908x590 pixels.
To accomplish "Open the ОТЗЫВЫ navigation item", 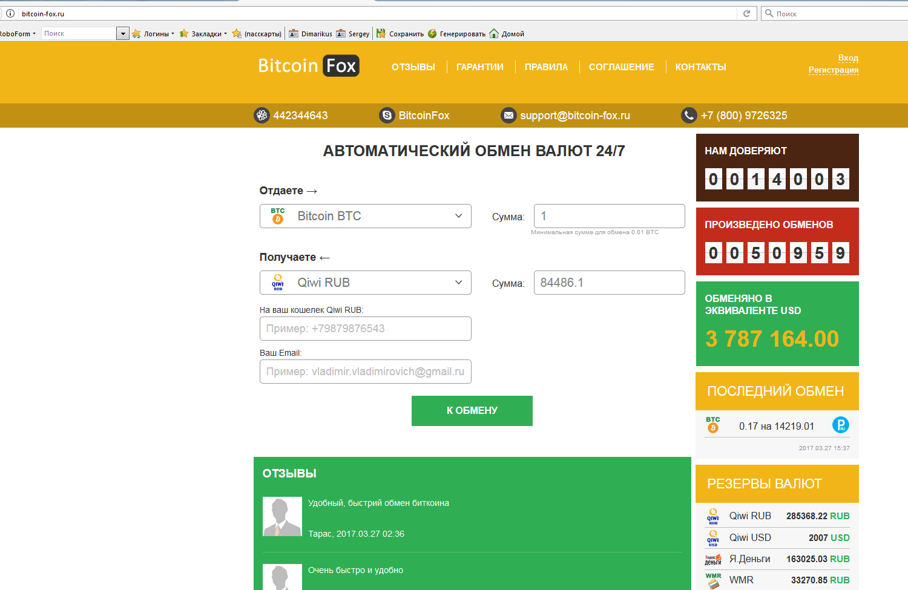I will coord(413,67).
